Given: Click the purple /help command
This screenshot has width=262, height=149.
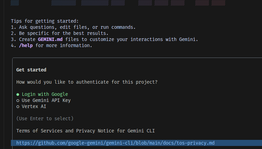Looking at the screenshot, I should (x=26, y=46).
